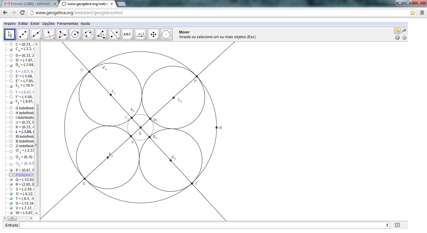
Task: Toggle visibility of point W
Action: pos(11,213)
